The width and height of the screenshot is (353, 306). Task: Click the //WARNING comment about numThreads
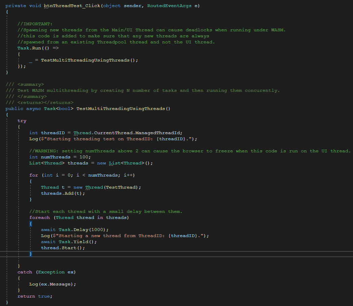[x=190, y=151]
